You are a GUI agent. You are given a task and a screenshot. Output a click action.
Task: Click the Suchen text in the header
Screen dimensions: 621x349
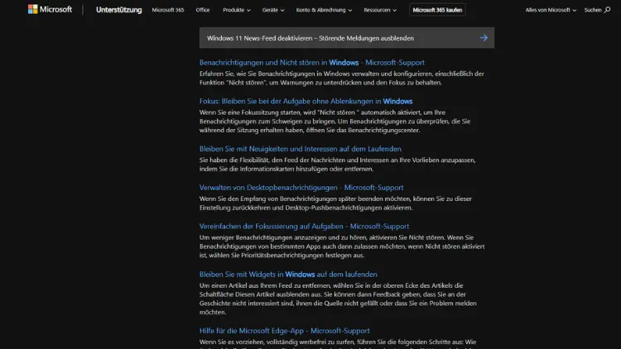click(x=593, y=10)
